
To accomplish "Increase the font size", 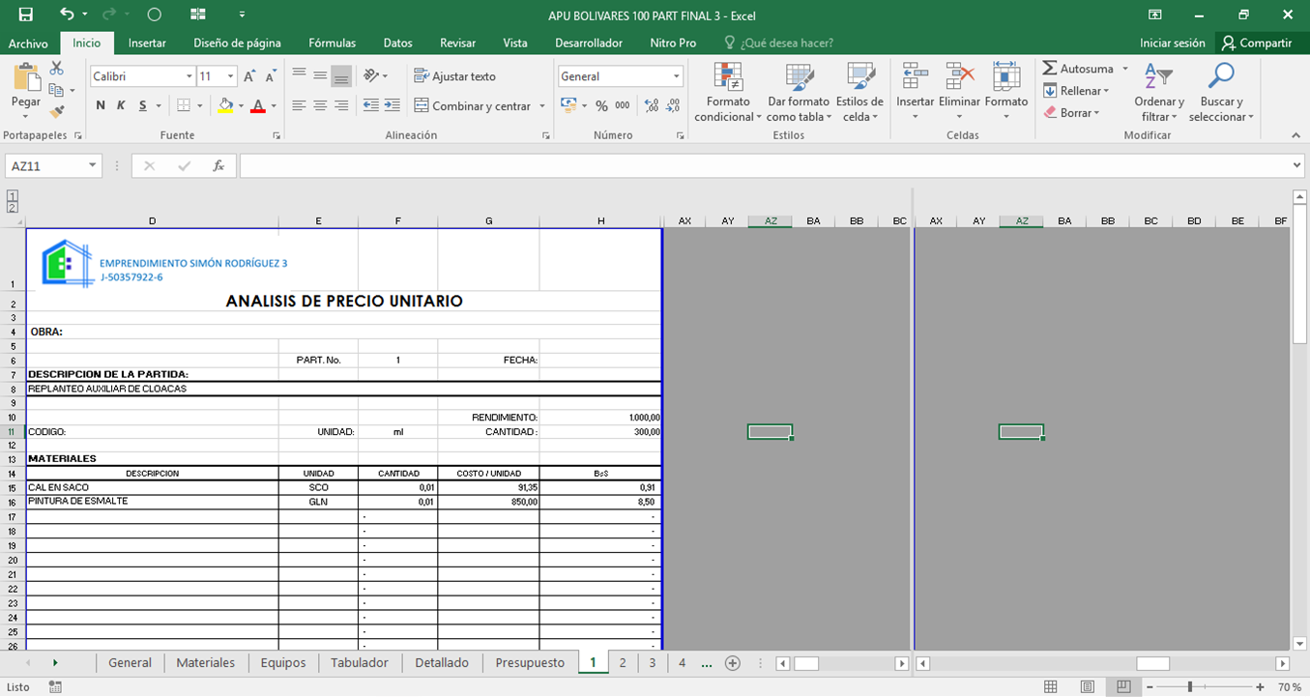I will coord(249,76).
